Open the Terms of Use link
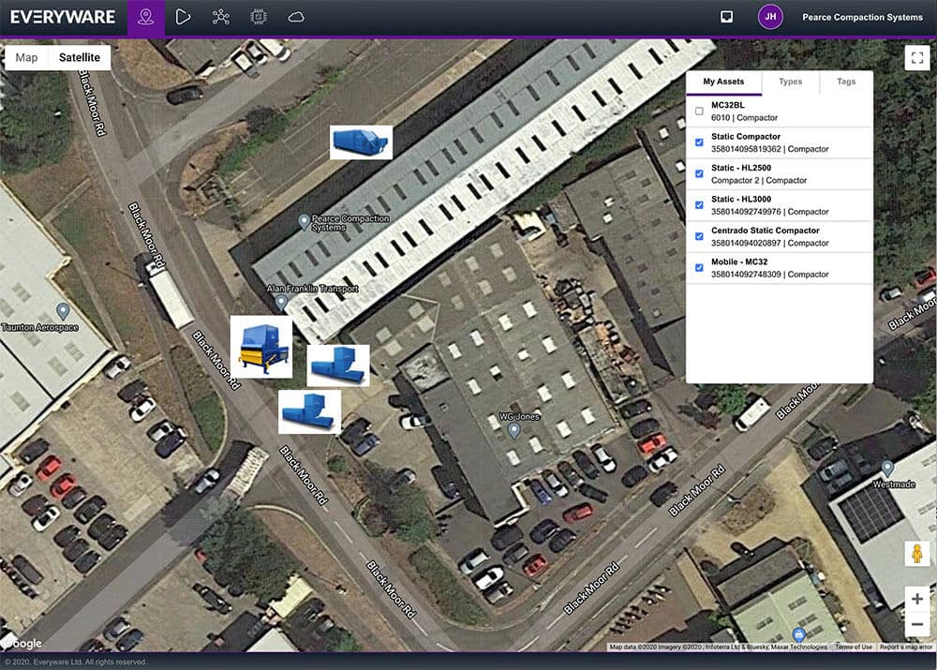Screen dimensions: 937x670 pos(854,647)
